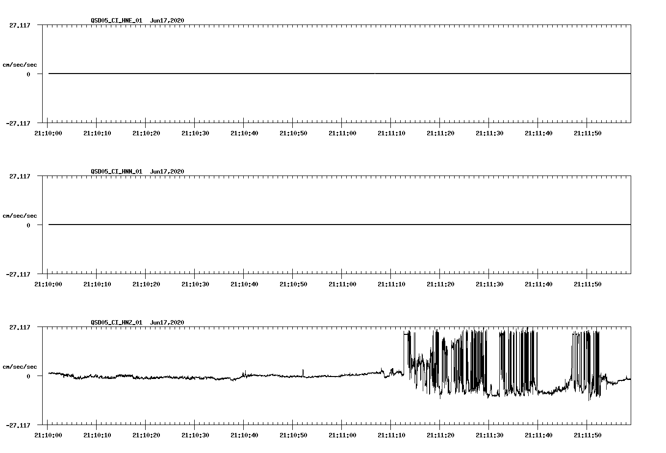666x453 pixels.
Task: Click the -27.117 lower limit of the HNZ plot
Action: 18,426
